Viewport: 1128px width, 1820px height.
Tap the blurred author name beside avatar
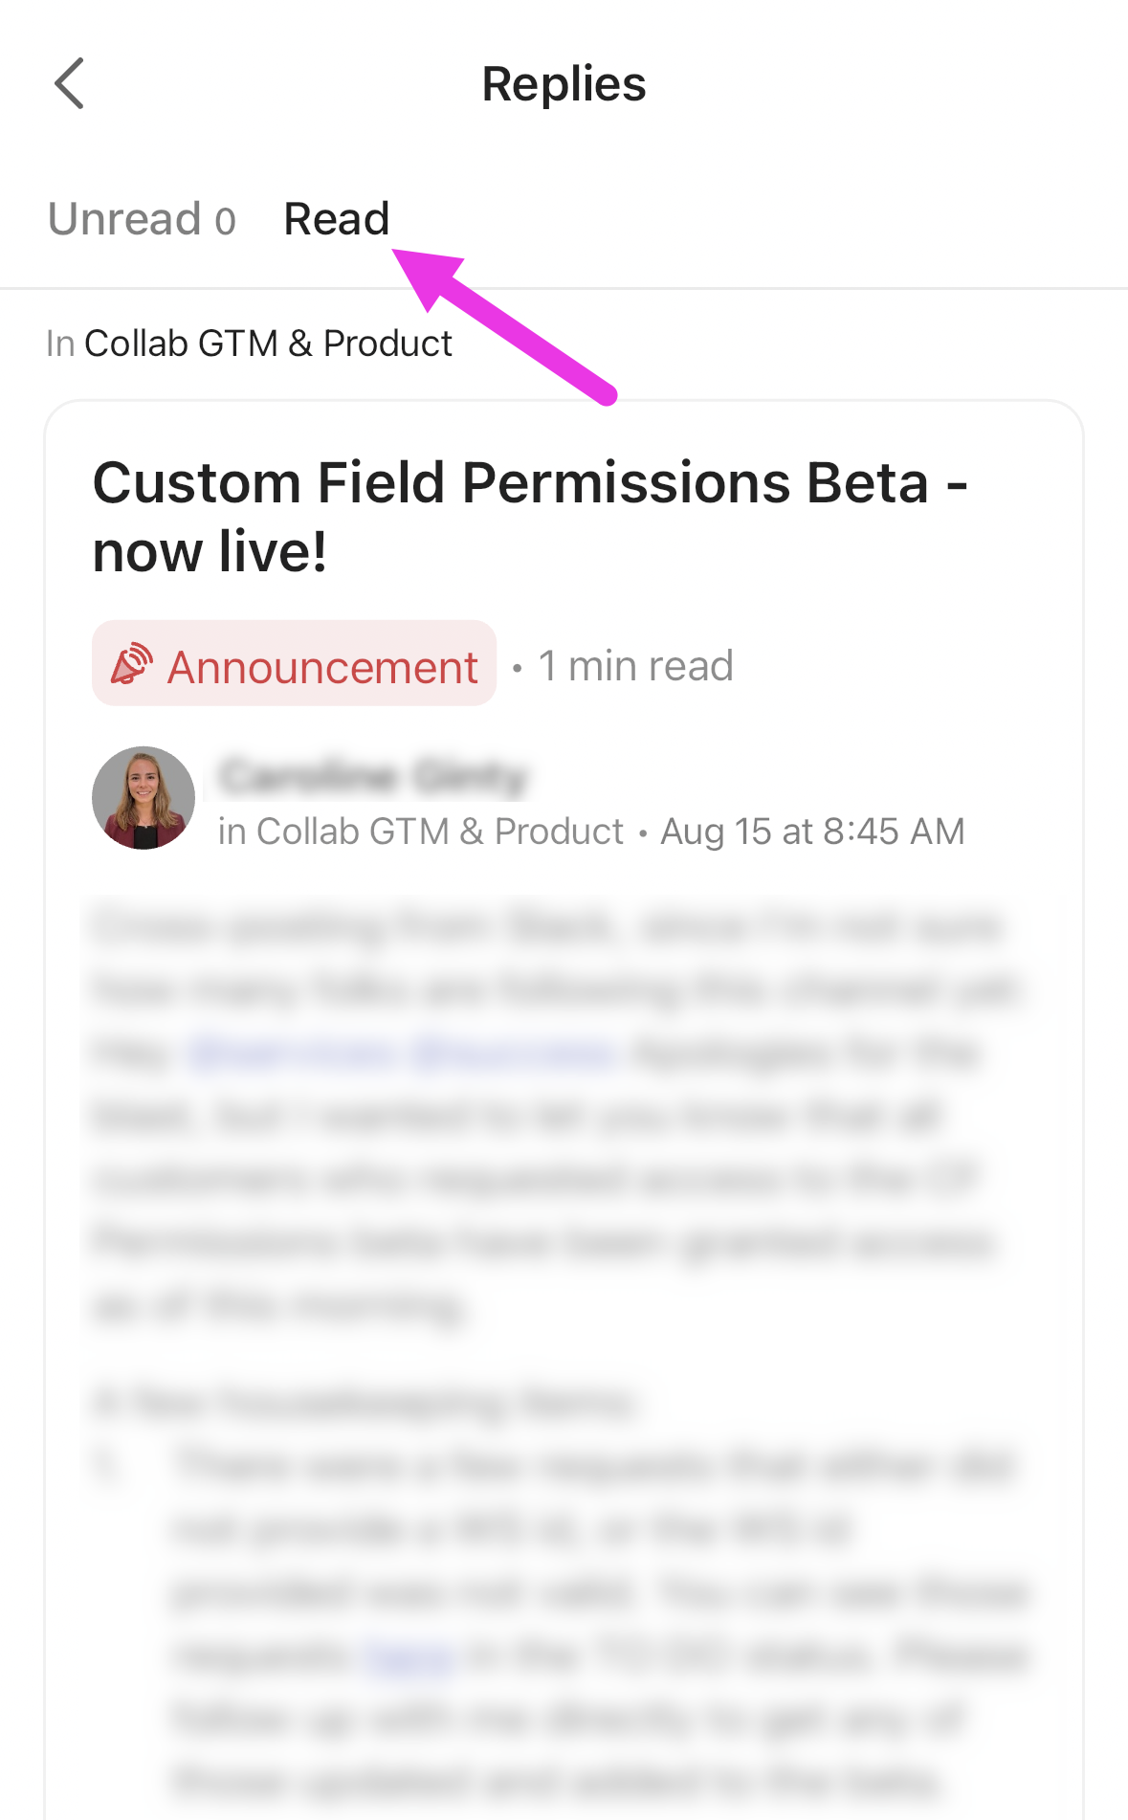tap(373, 776)
